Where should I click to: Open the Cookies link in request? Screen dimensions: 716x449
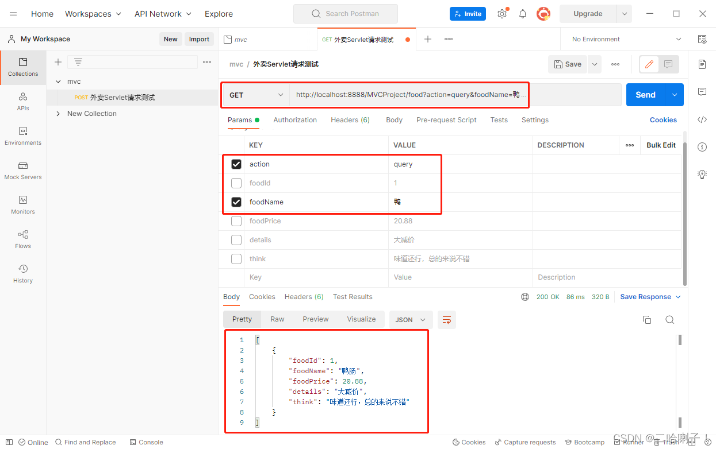pyautogui.click(x=663, y=120)
